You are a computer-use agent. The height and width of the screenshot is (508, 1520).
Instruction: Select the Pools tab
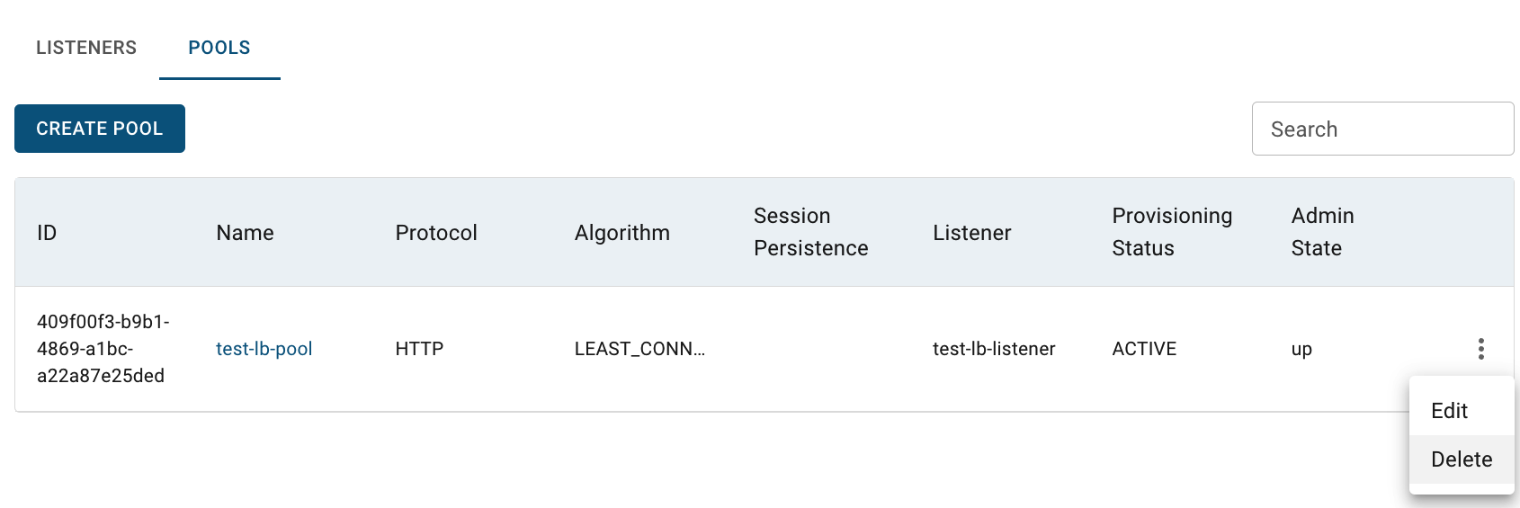219,48
